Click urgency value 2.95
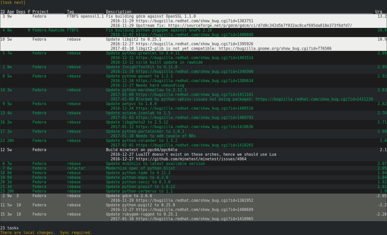The image size is (387, 235). click(x=382, y=67)
